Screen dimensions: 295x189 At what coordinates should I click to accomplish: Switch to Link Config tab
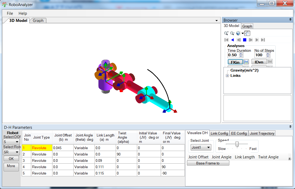tap(219, 133)
